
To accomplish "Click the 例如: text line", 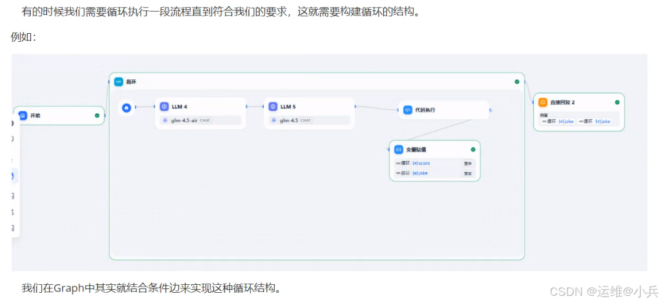I will (23, 37).
